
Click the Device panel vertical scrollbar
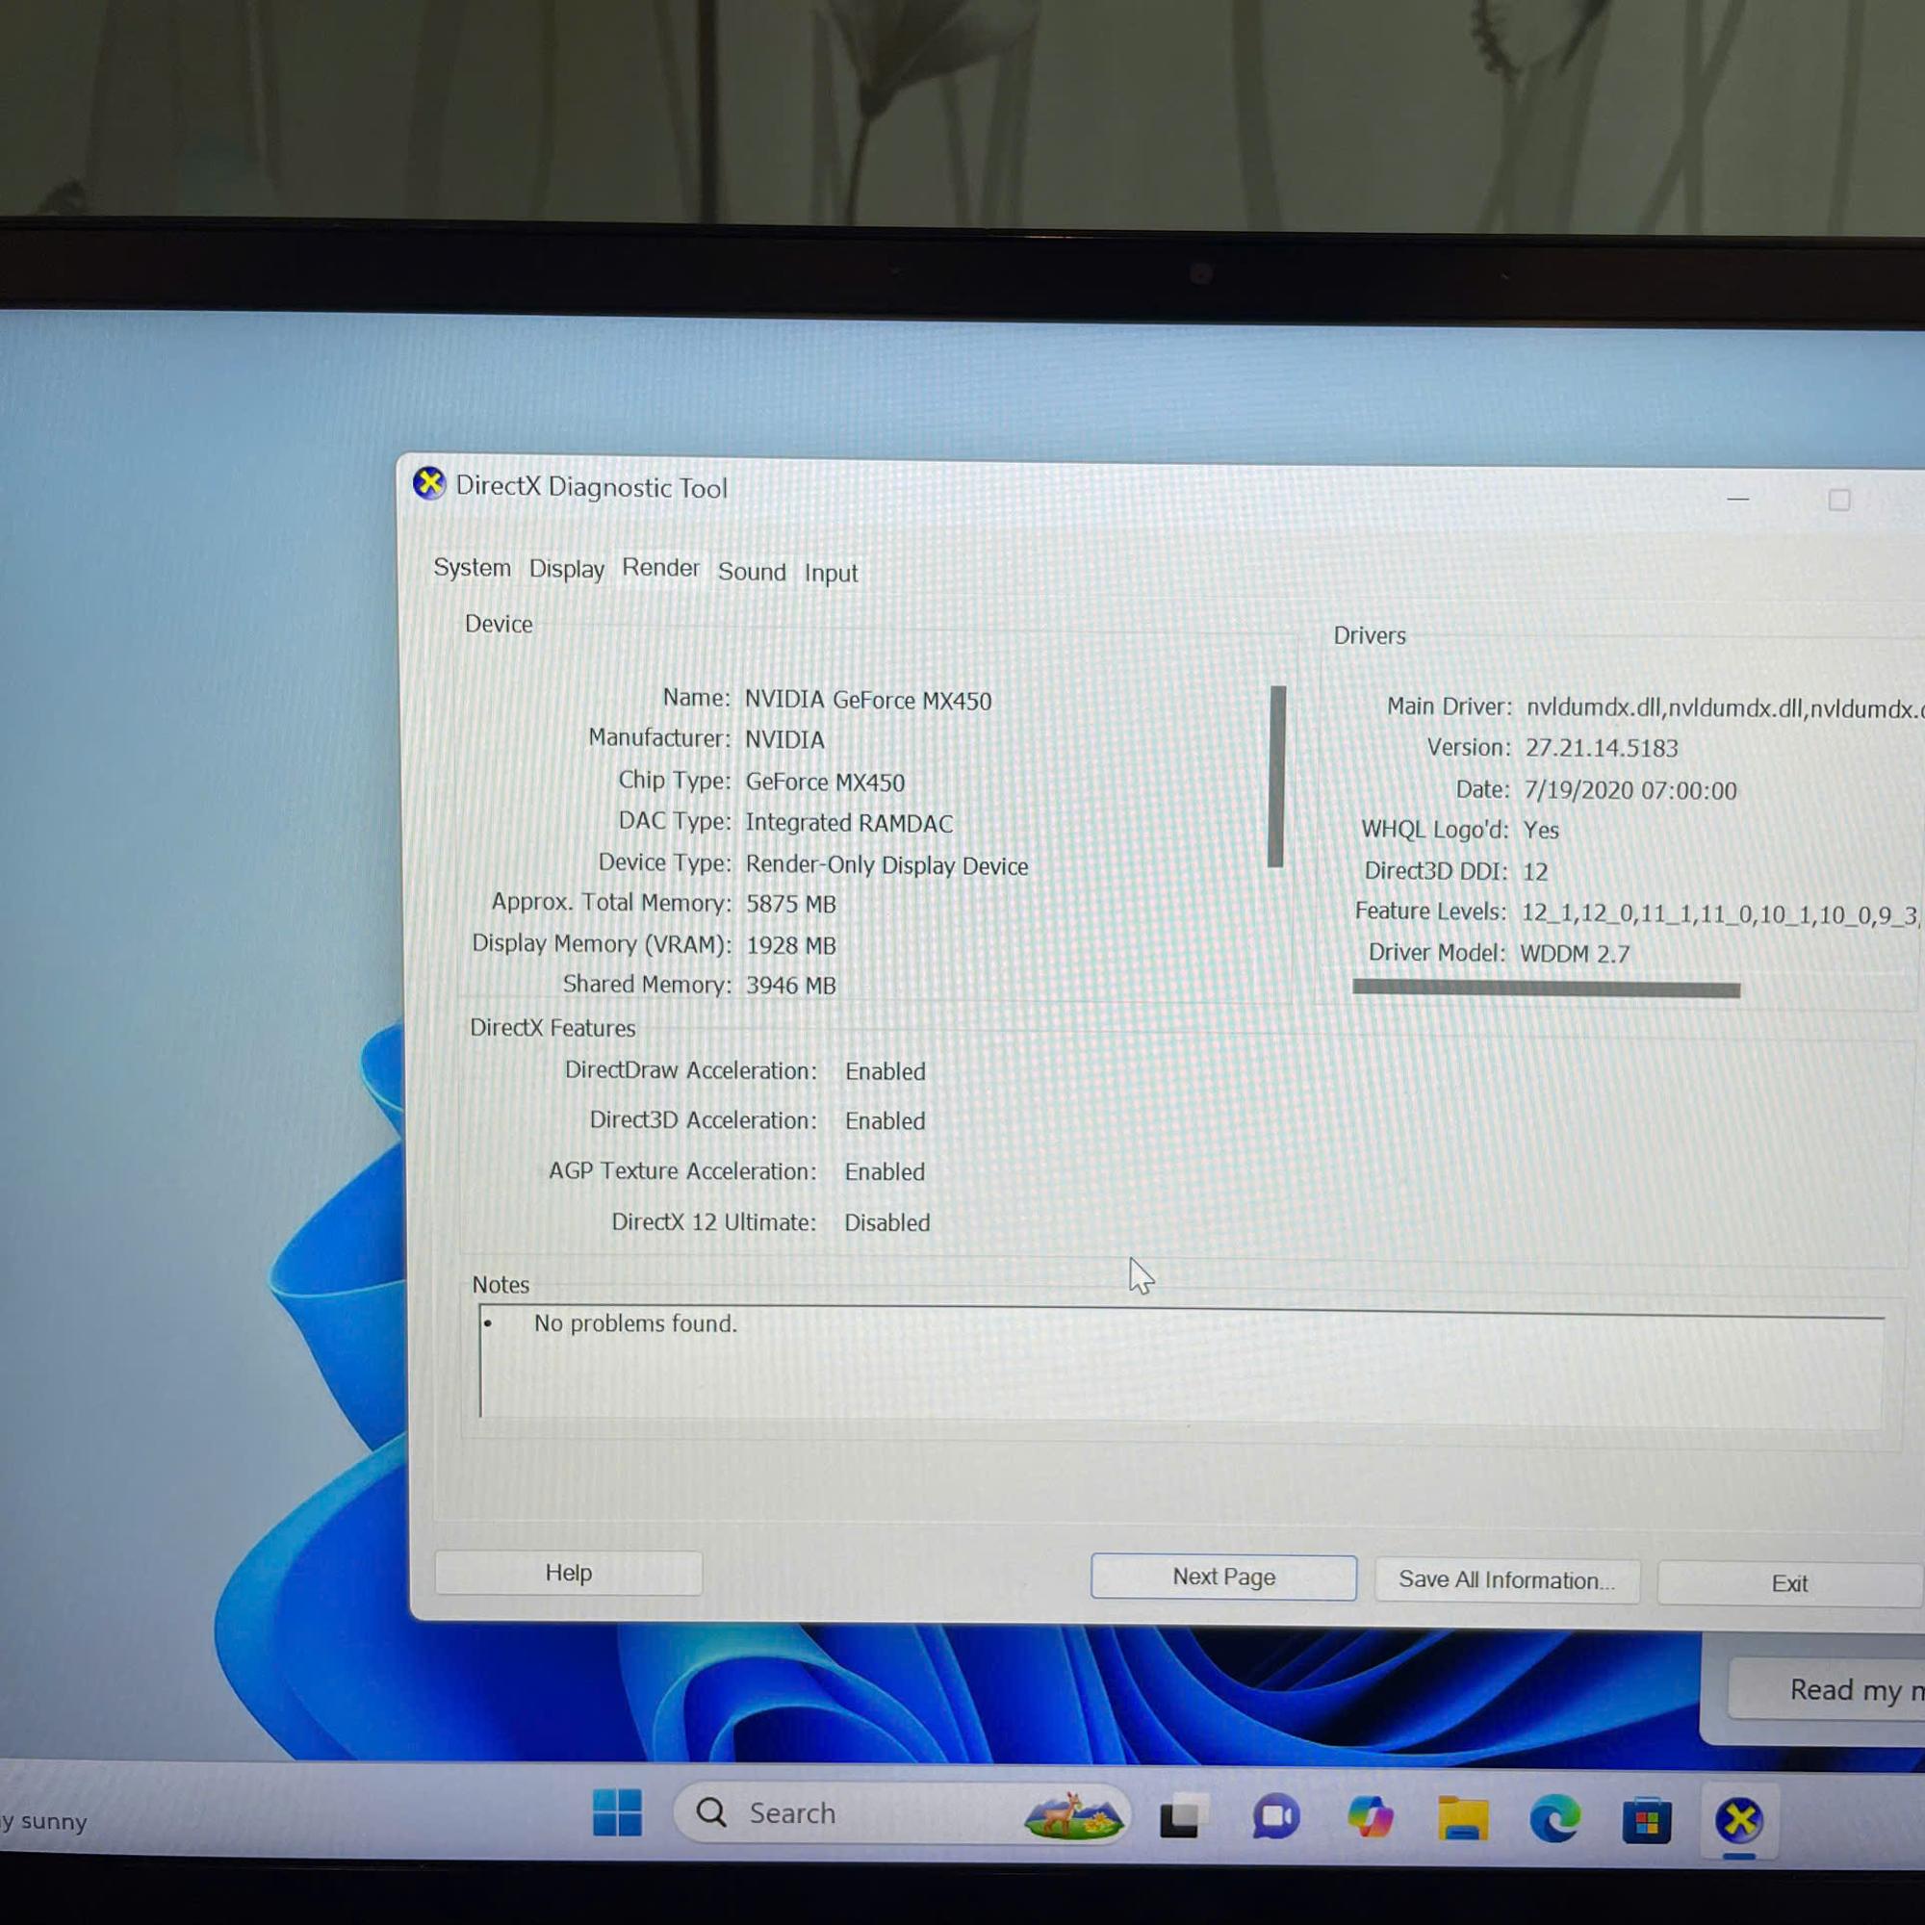pyautogui.click(x=1276, y=776)
